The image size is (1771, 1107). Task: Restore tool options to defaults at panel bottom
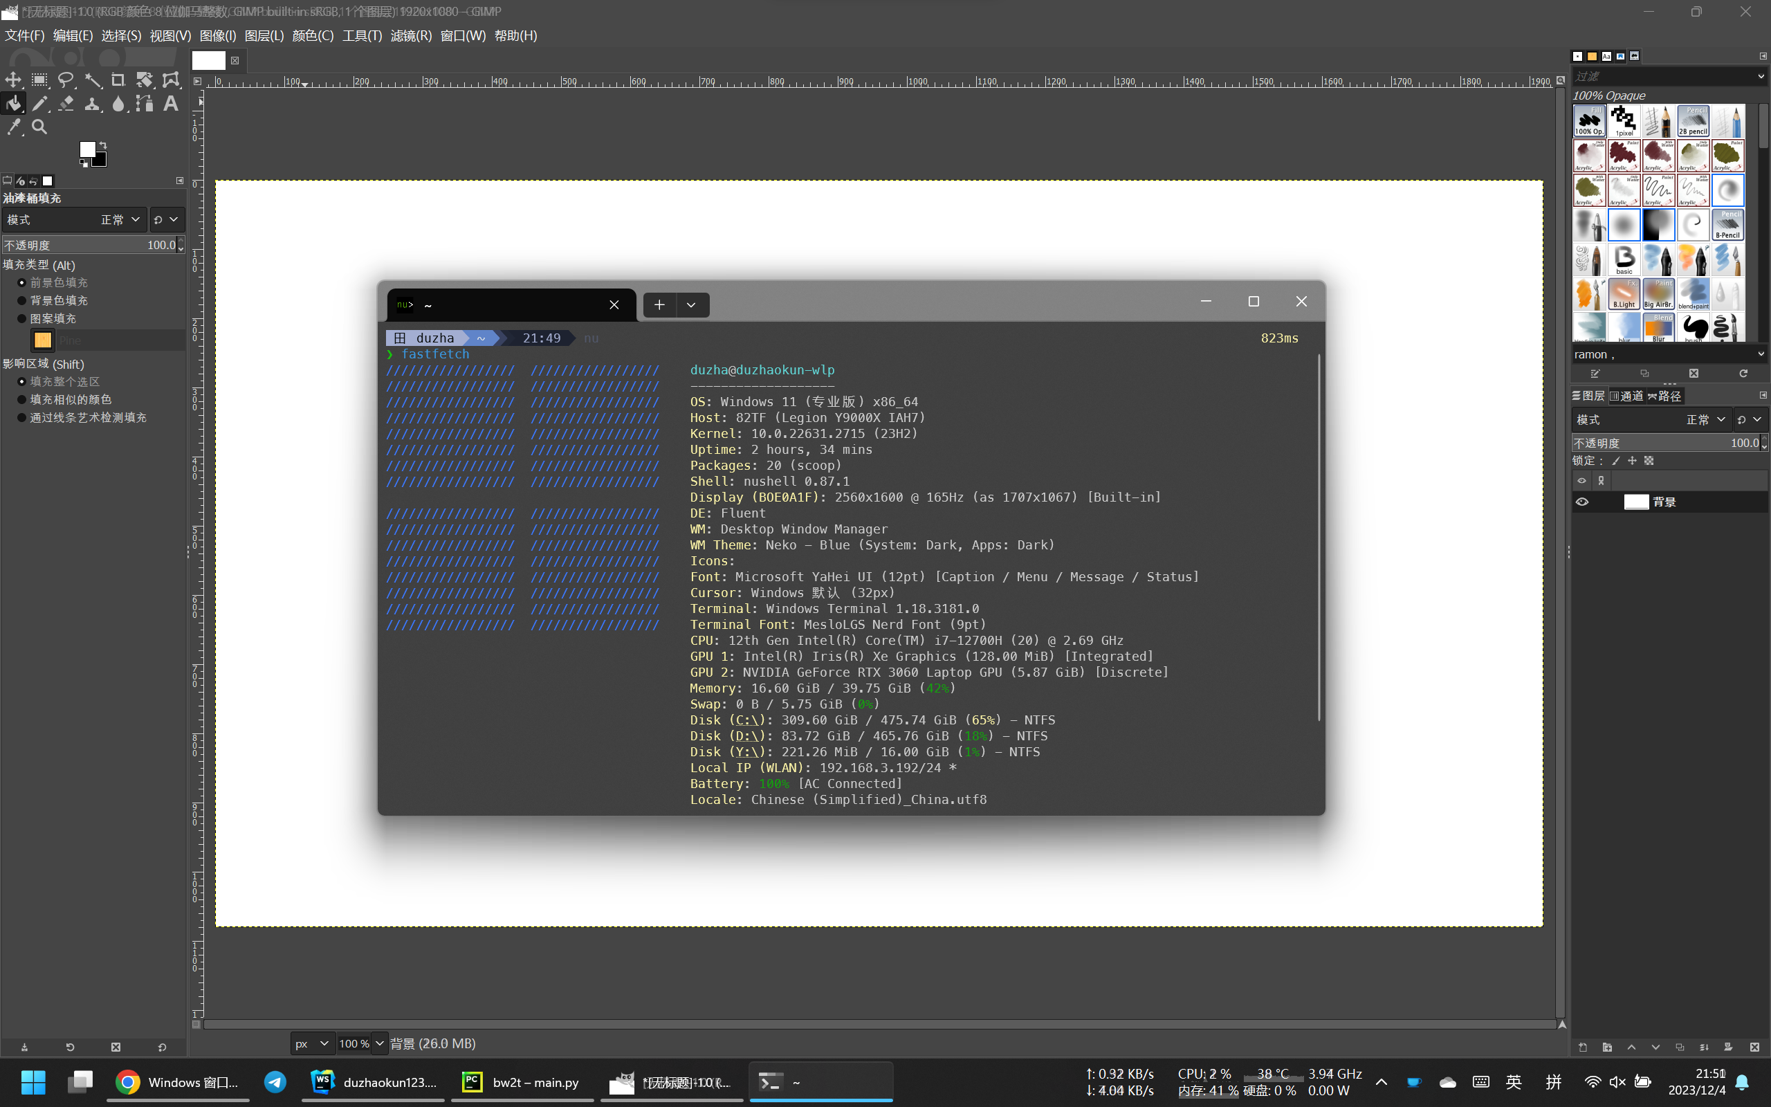coord(162,1047)
